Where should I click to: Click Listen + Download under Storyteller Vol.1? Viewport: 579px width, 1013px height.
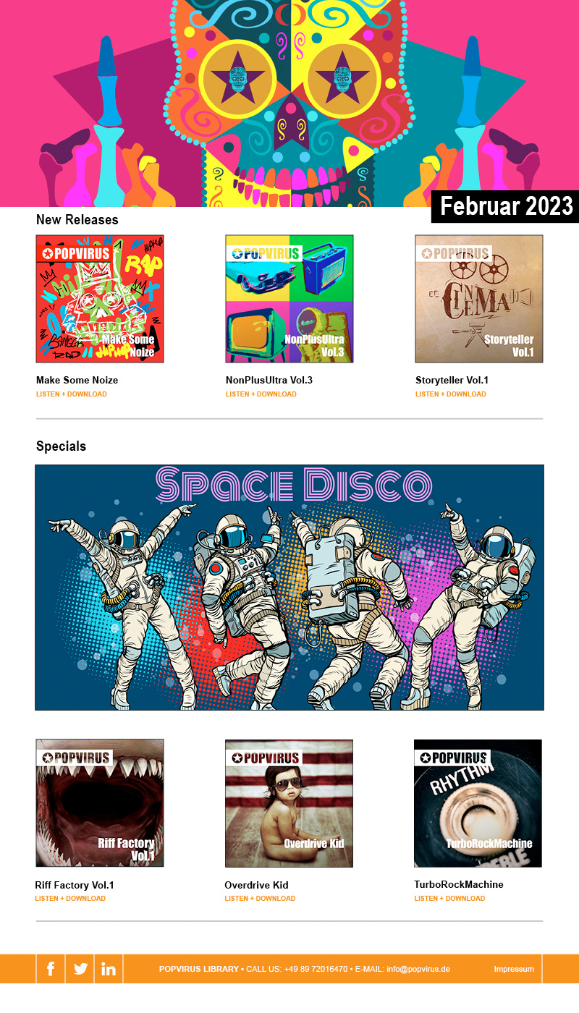point(451,394)
